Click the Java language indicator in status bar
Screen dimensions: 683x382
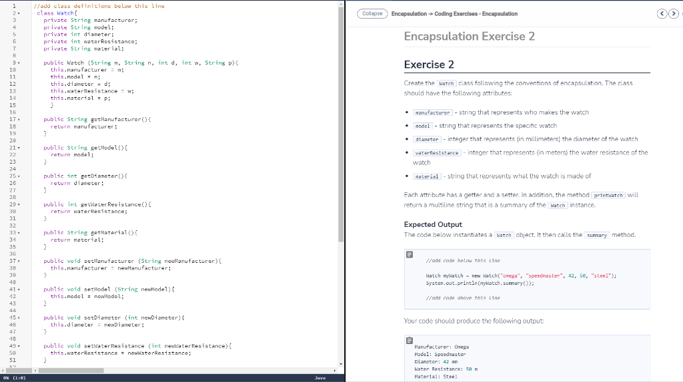click(320, 377)
